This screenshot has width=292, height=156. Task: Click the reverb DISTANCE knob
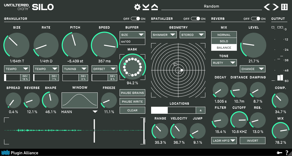tap(239, 90)
